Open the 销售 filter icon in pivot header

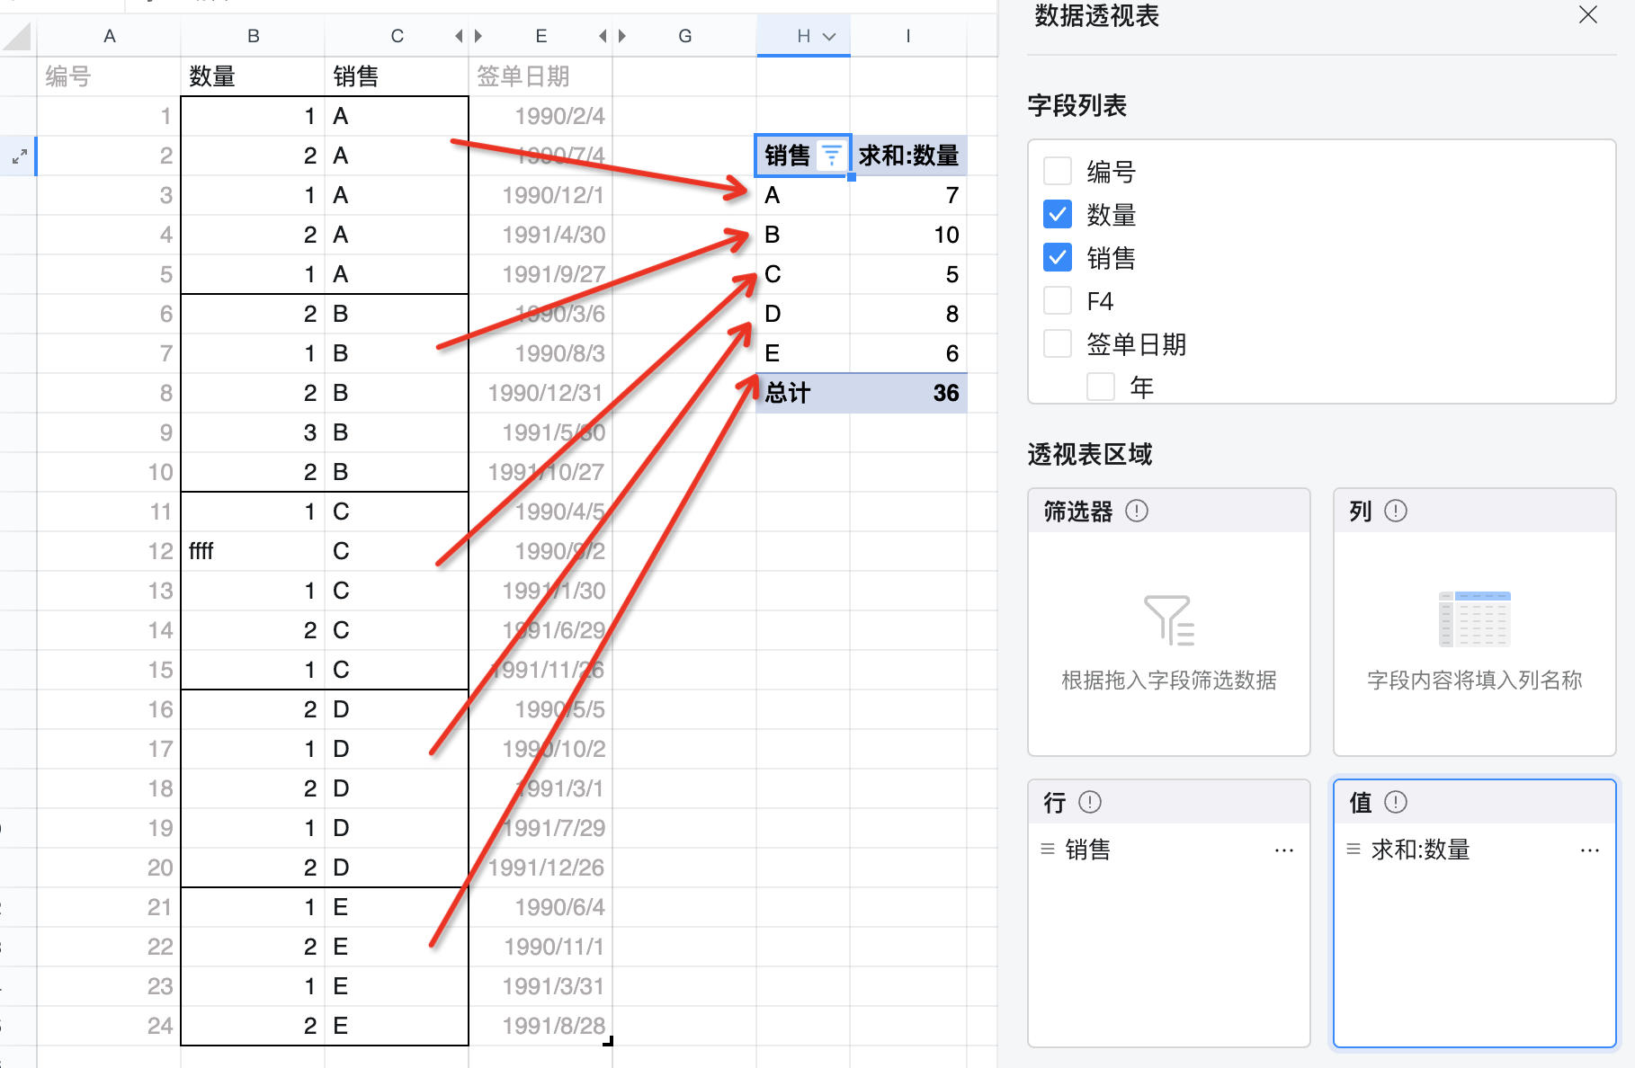[832, 156]
